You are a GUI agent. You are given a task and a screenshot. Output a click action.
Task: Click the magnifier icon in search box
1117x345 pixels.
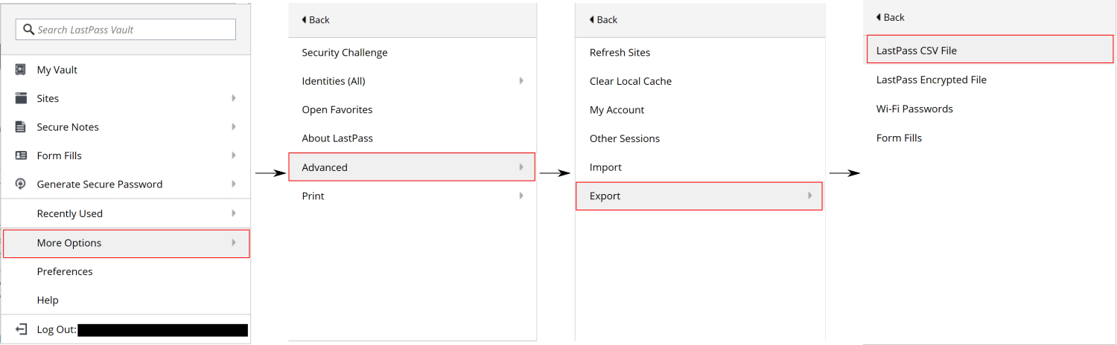click(x=28, y=30)
